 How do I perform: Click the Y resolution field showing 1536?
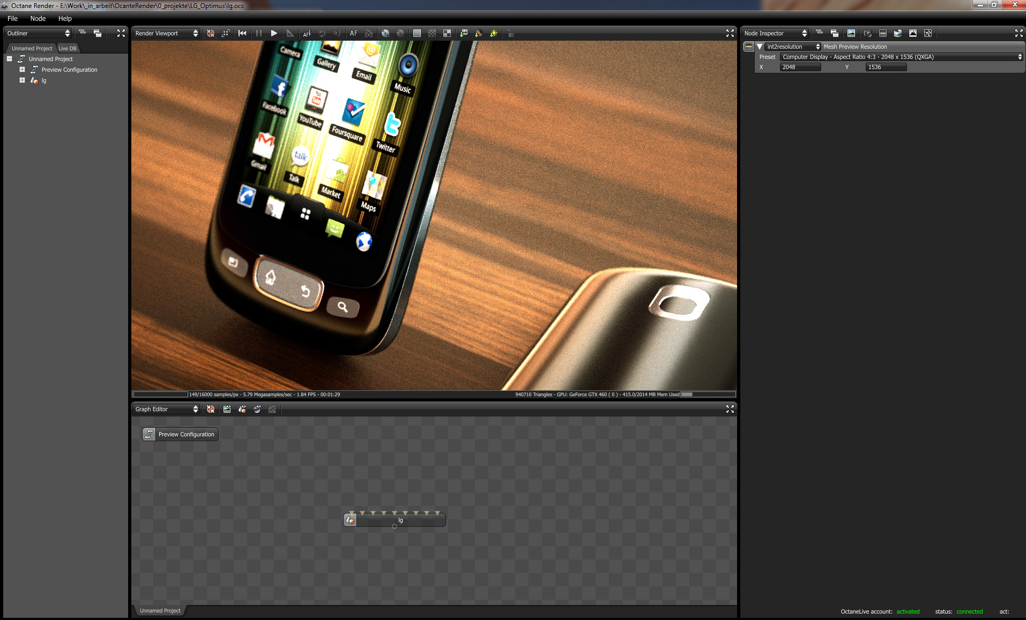click(886, 67)
